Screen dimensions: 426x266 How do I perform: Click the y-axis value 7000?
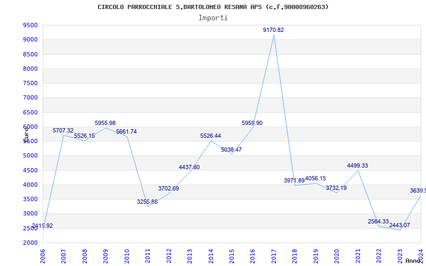click(x=30, y=98)
